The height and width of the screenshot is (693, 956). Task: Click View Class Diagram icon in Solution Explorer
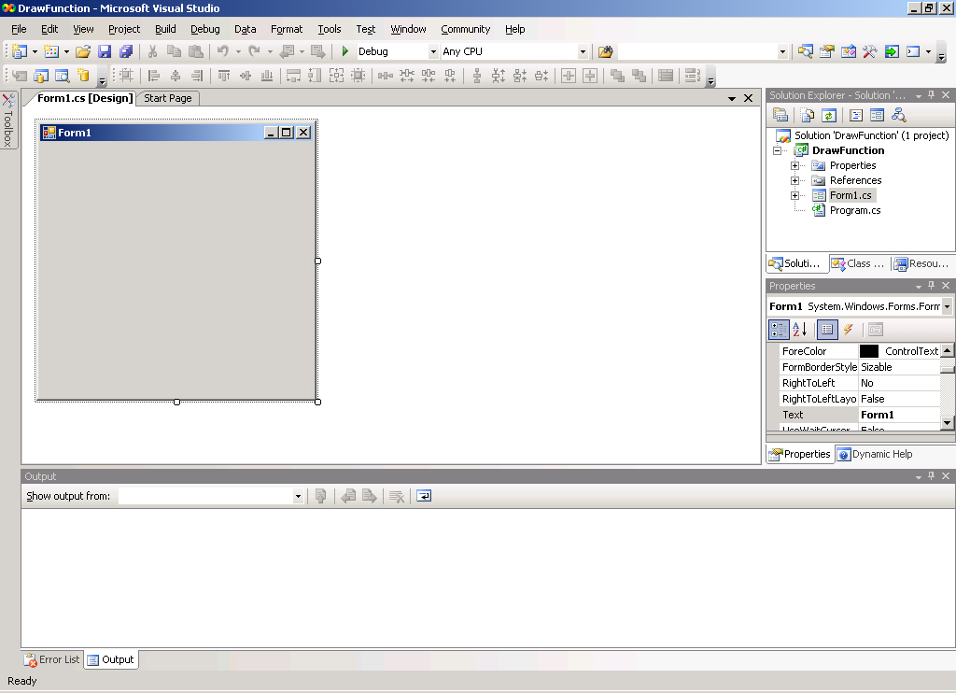(899, 115)
